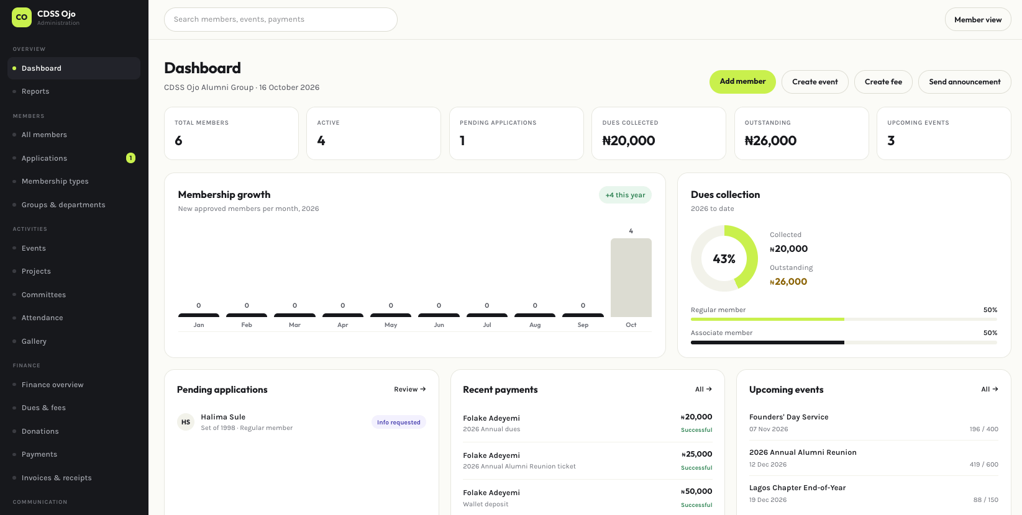Open Events in the sidebar
This screenshot has height=515, width=1022.
tap(74, 248)
